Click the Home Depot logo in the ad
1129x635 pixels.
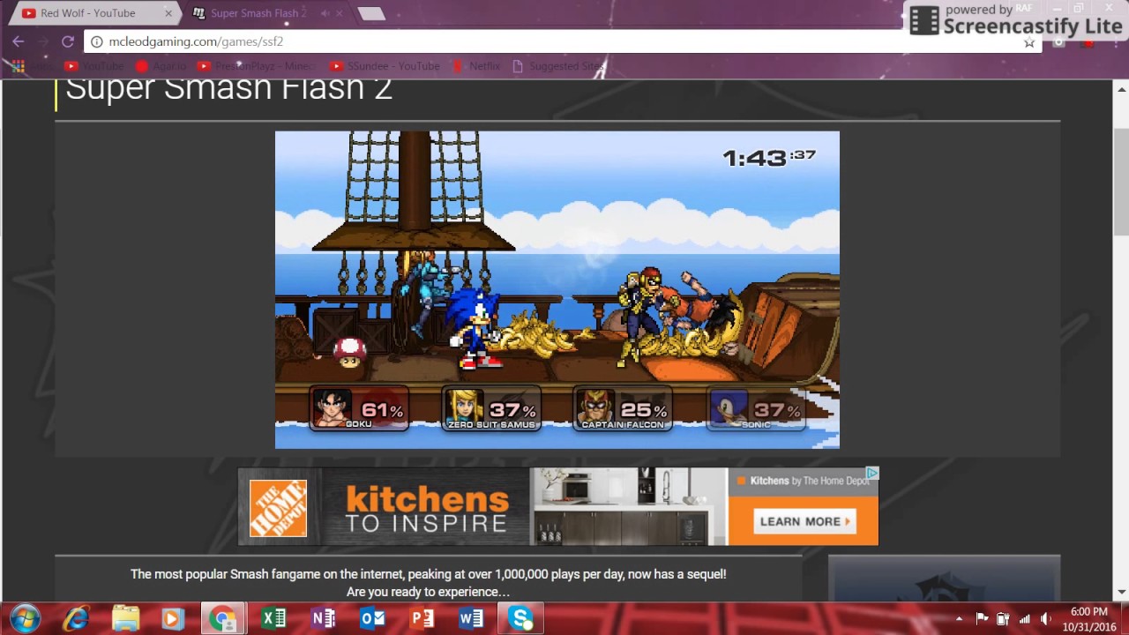[x=278, y=508]
